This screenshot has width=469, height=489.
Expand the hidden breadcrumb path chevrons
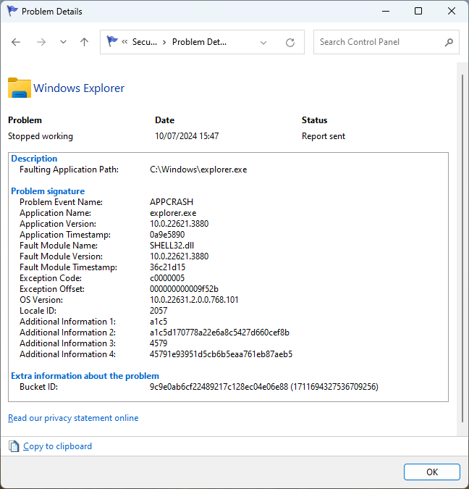[124, 42]
